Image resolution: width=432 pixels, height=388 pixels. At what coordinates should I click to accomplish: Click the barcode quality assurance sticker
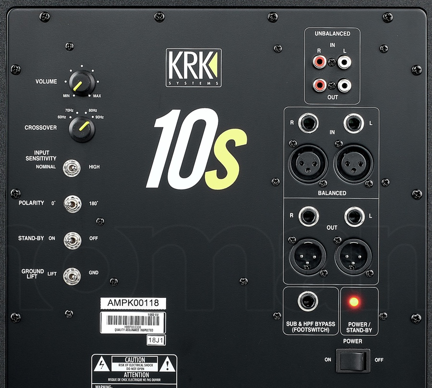pyautogui.click(x=133, y=322)
